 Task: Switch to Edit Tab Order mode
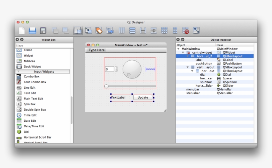110,30
